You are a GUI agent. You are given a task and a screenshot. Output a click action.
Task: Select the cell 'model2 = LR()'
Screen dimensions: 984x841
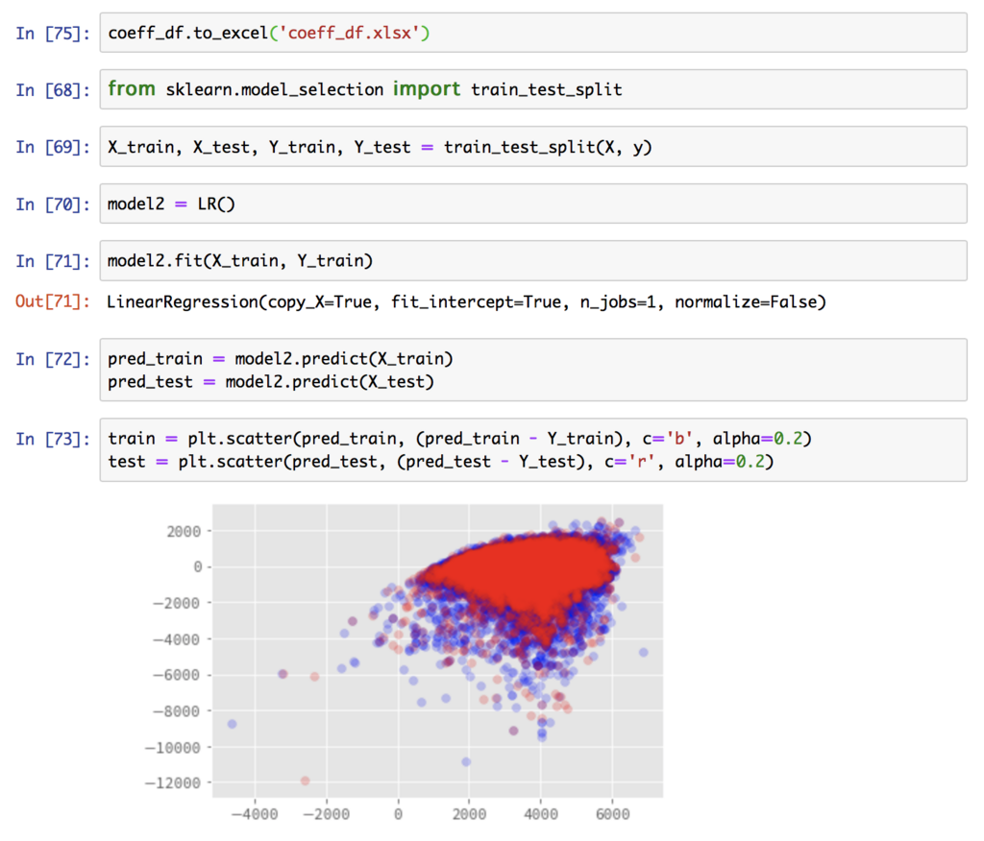point(532,204)
